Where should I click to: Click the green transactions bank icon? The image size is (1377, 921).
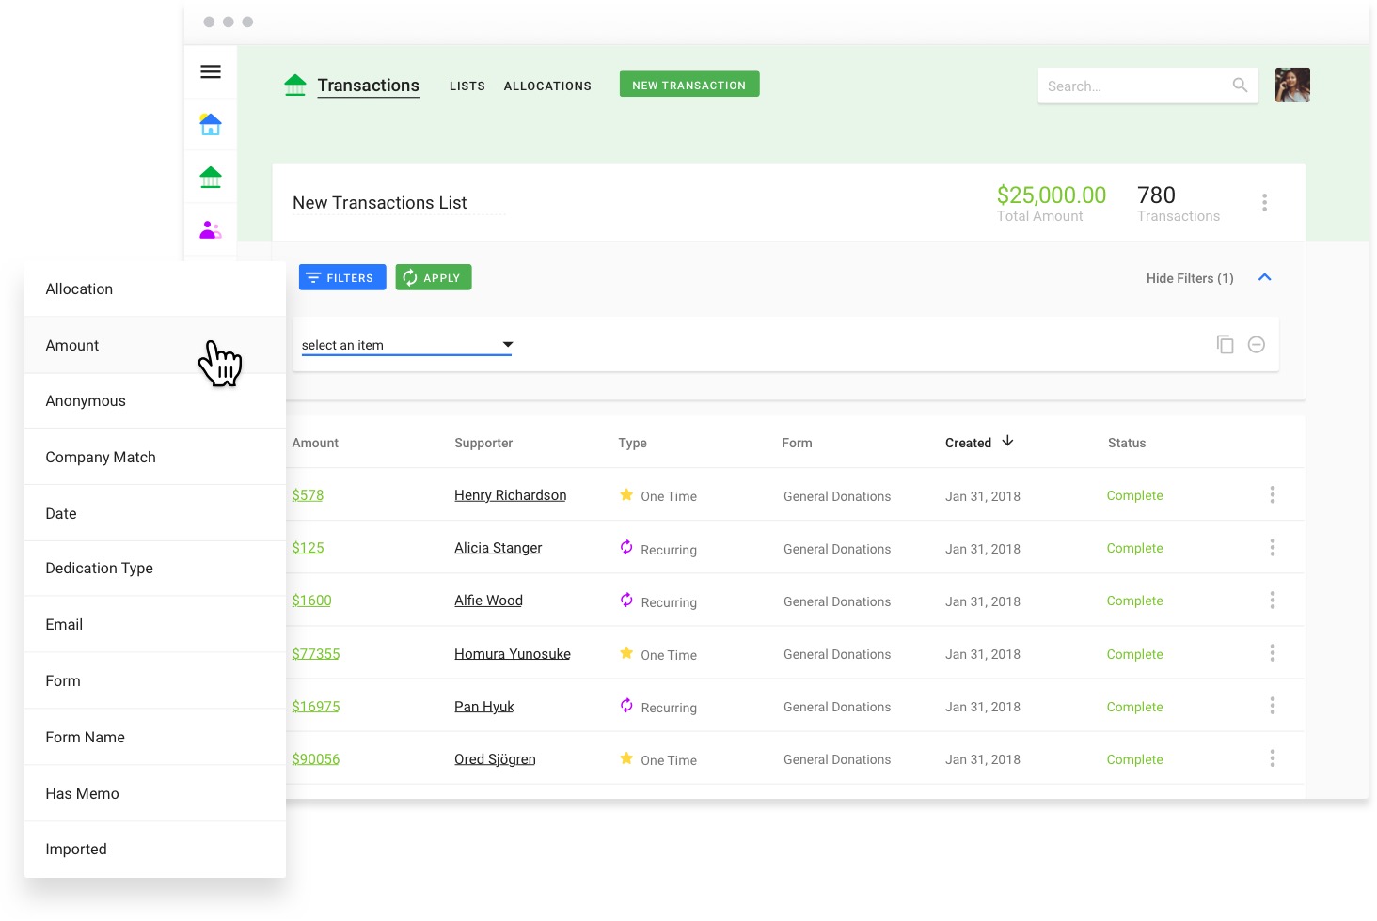click(210, 177)
